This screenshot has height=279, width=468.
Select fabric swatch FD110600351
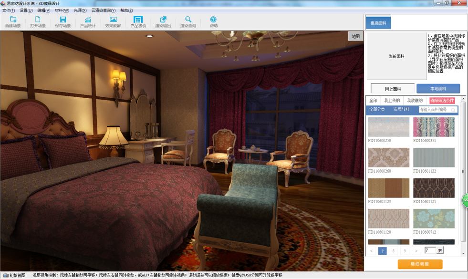tap(434, 127)
